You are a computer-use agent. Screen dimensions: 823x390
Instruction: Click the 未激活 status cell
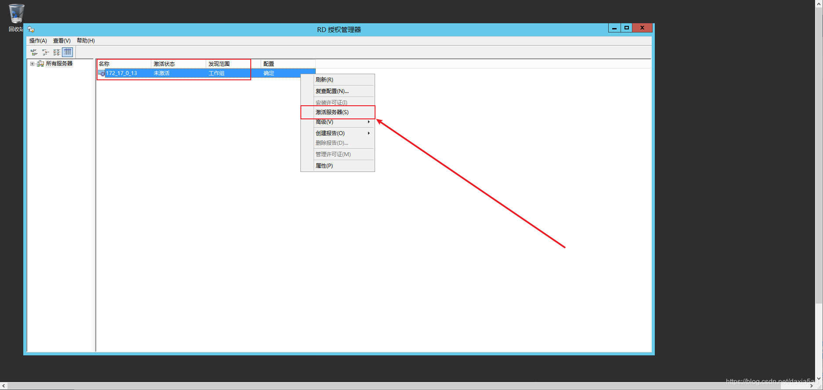162,73
